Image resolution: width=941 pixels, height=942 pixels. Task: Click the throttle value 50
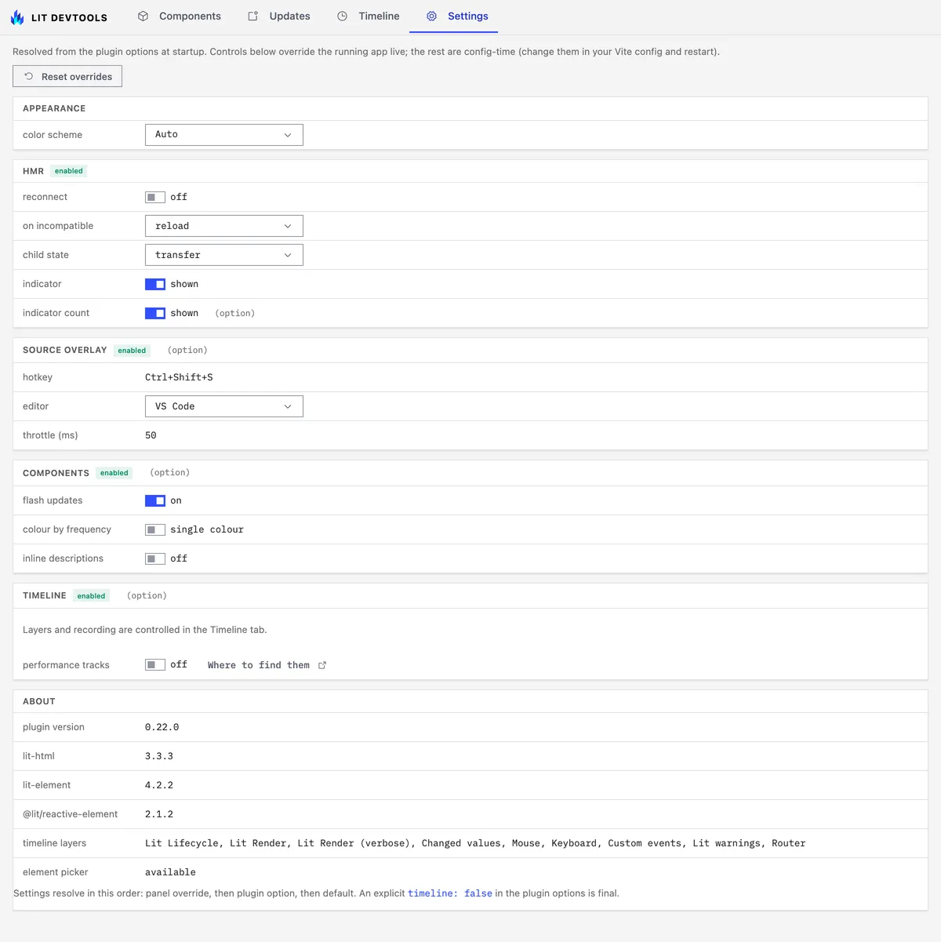point(151,435)
